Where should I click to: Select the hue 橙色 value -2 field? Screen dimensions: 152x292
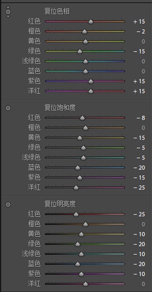click(141, 31)
